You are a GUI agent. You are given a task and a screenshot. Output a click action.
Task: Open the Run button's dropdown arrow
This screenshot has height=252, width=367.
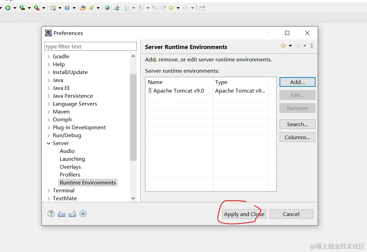pyautogui.click(x=15, y=8)
